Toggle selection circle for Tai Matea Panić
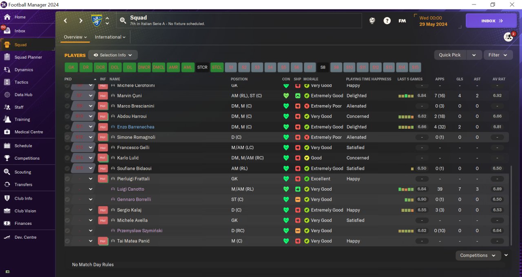Screen dimensions: 522x277 click(67, 241)
